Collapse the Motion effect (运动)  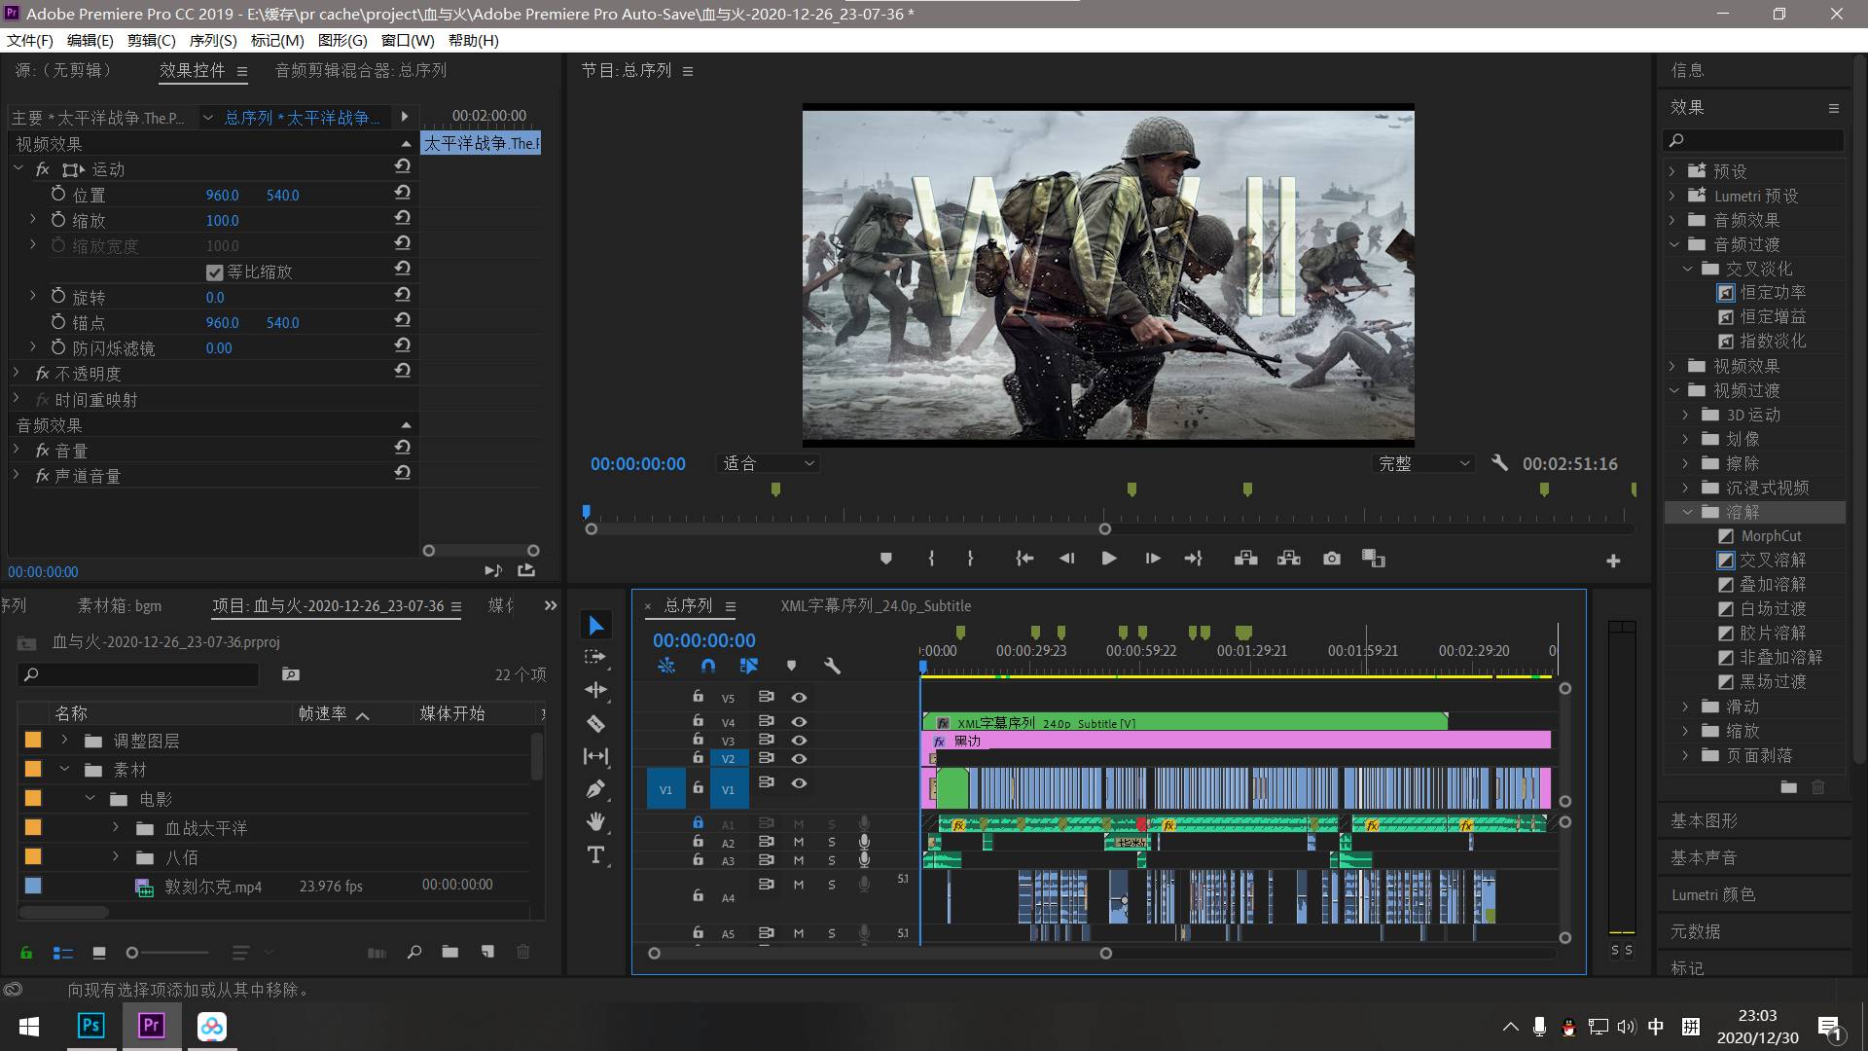[18, 168]
